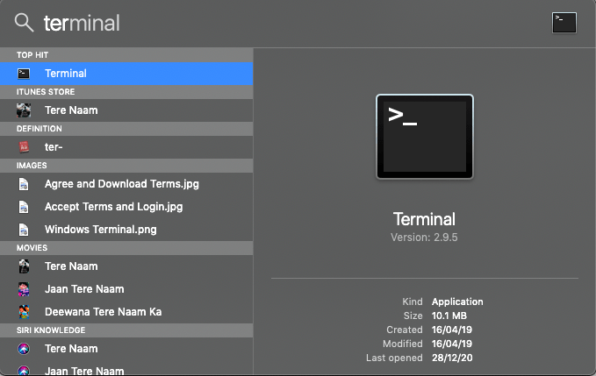Click the Siri icon beside Tere Naam in Siri Knowledge
The width and height of the screenshot is (596, 376).
(x=25, y=349)
